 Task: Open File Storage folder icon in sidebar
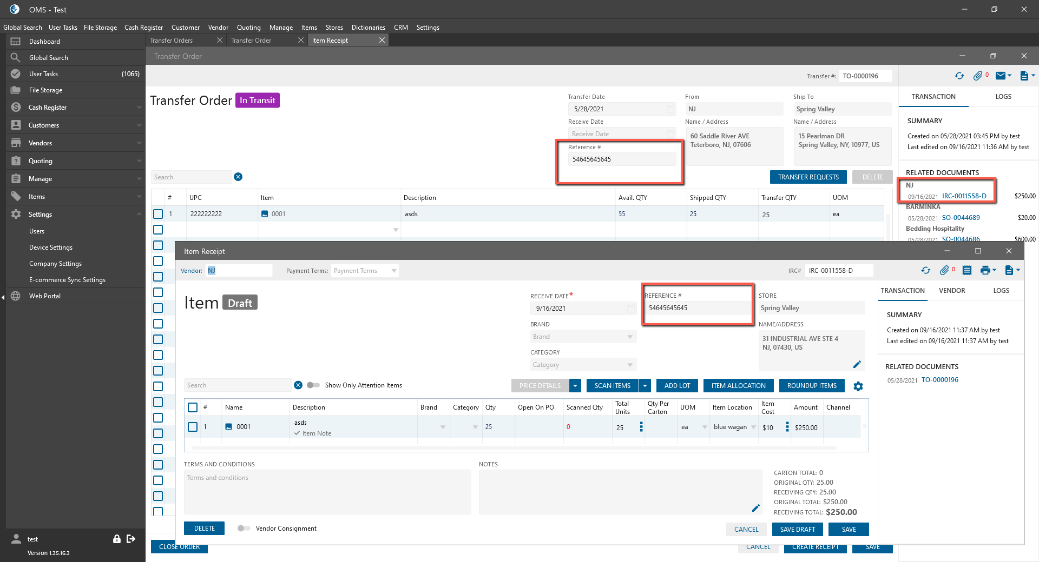(16, 90)
